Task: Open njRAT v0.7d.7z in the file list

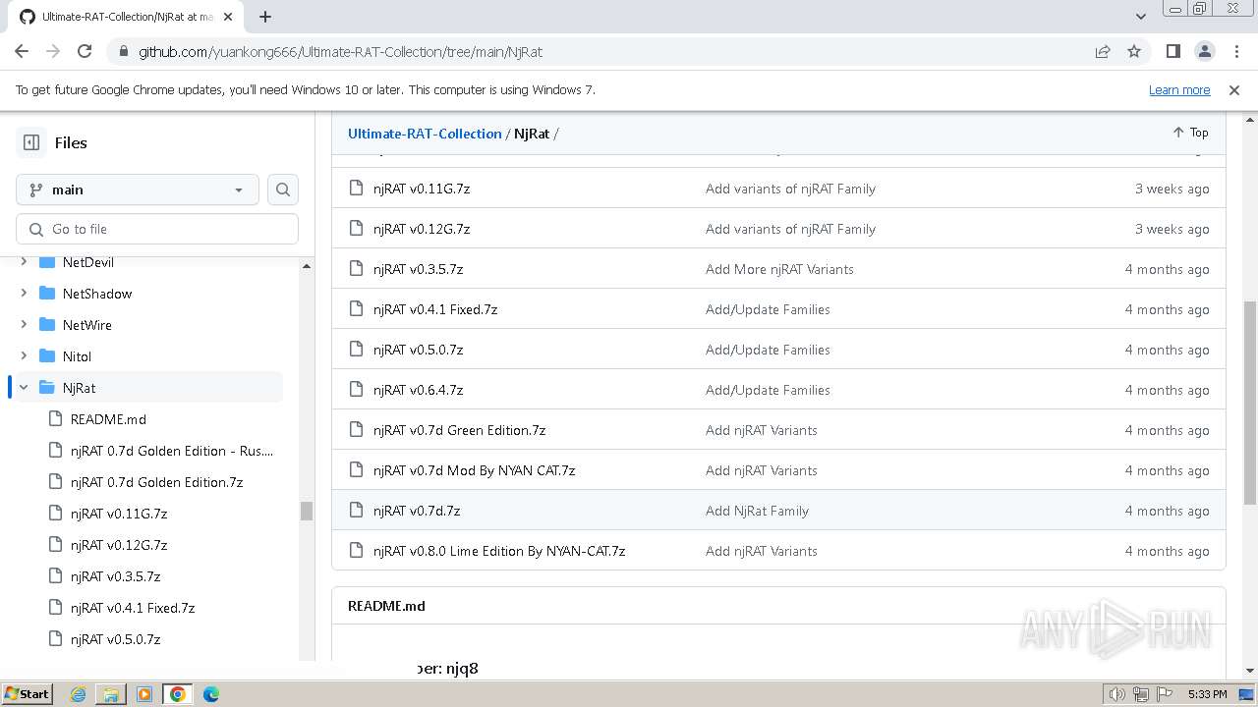Action: click(x=417, y=511)
